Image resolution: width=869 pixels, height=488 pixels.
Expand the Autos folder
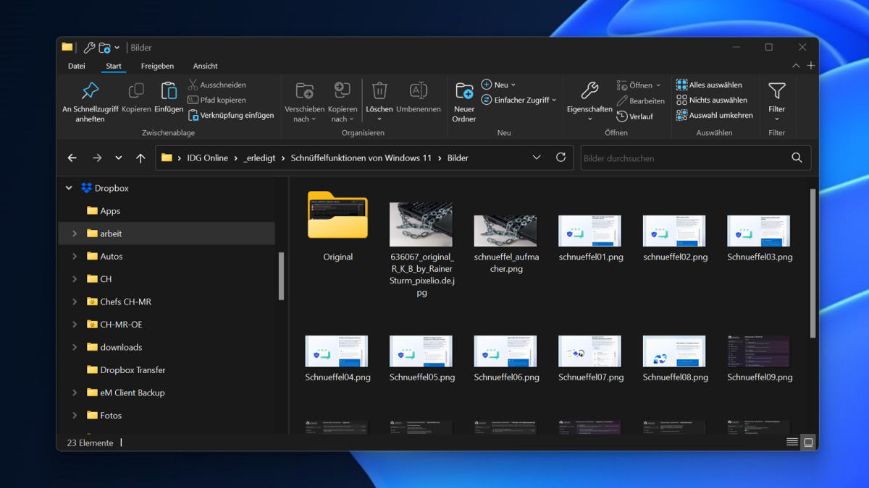point(75,256)
